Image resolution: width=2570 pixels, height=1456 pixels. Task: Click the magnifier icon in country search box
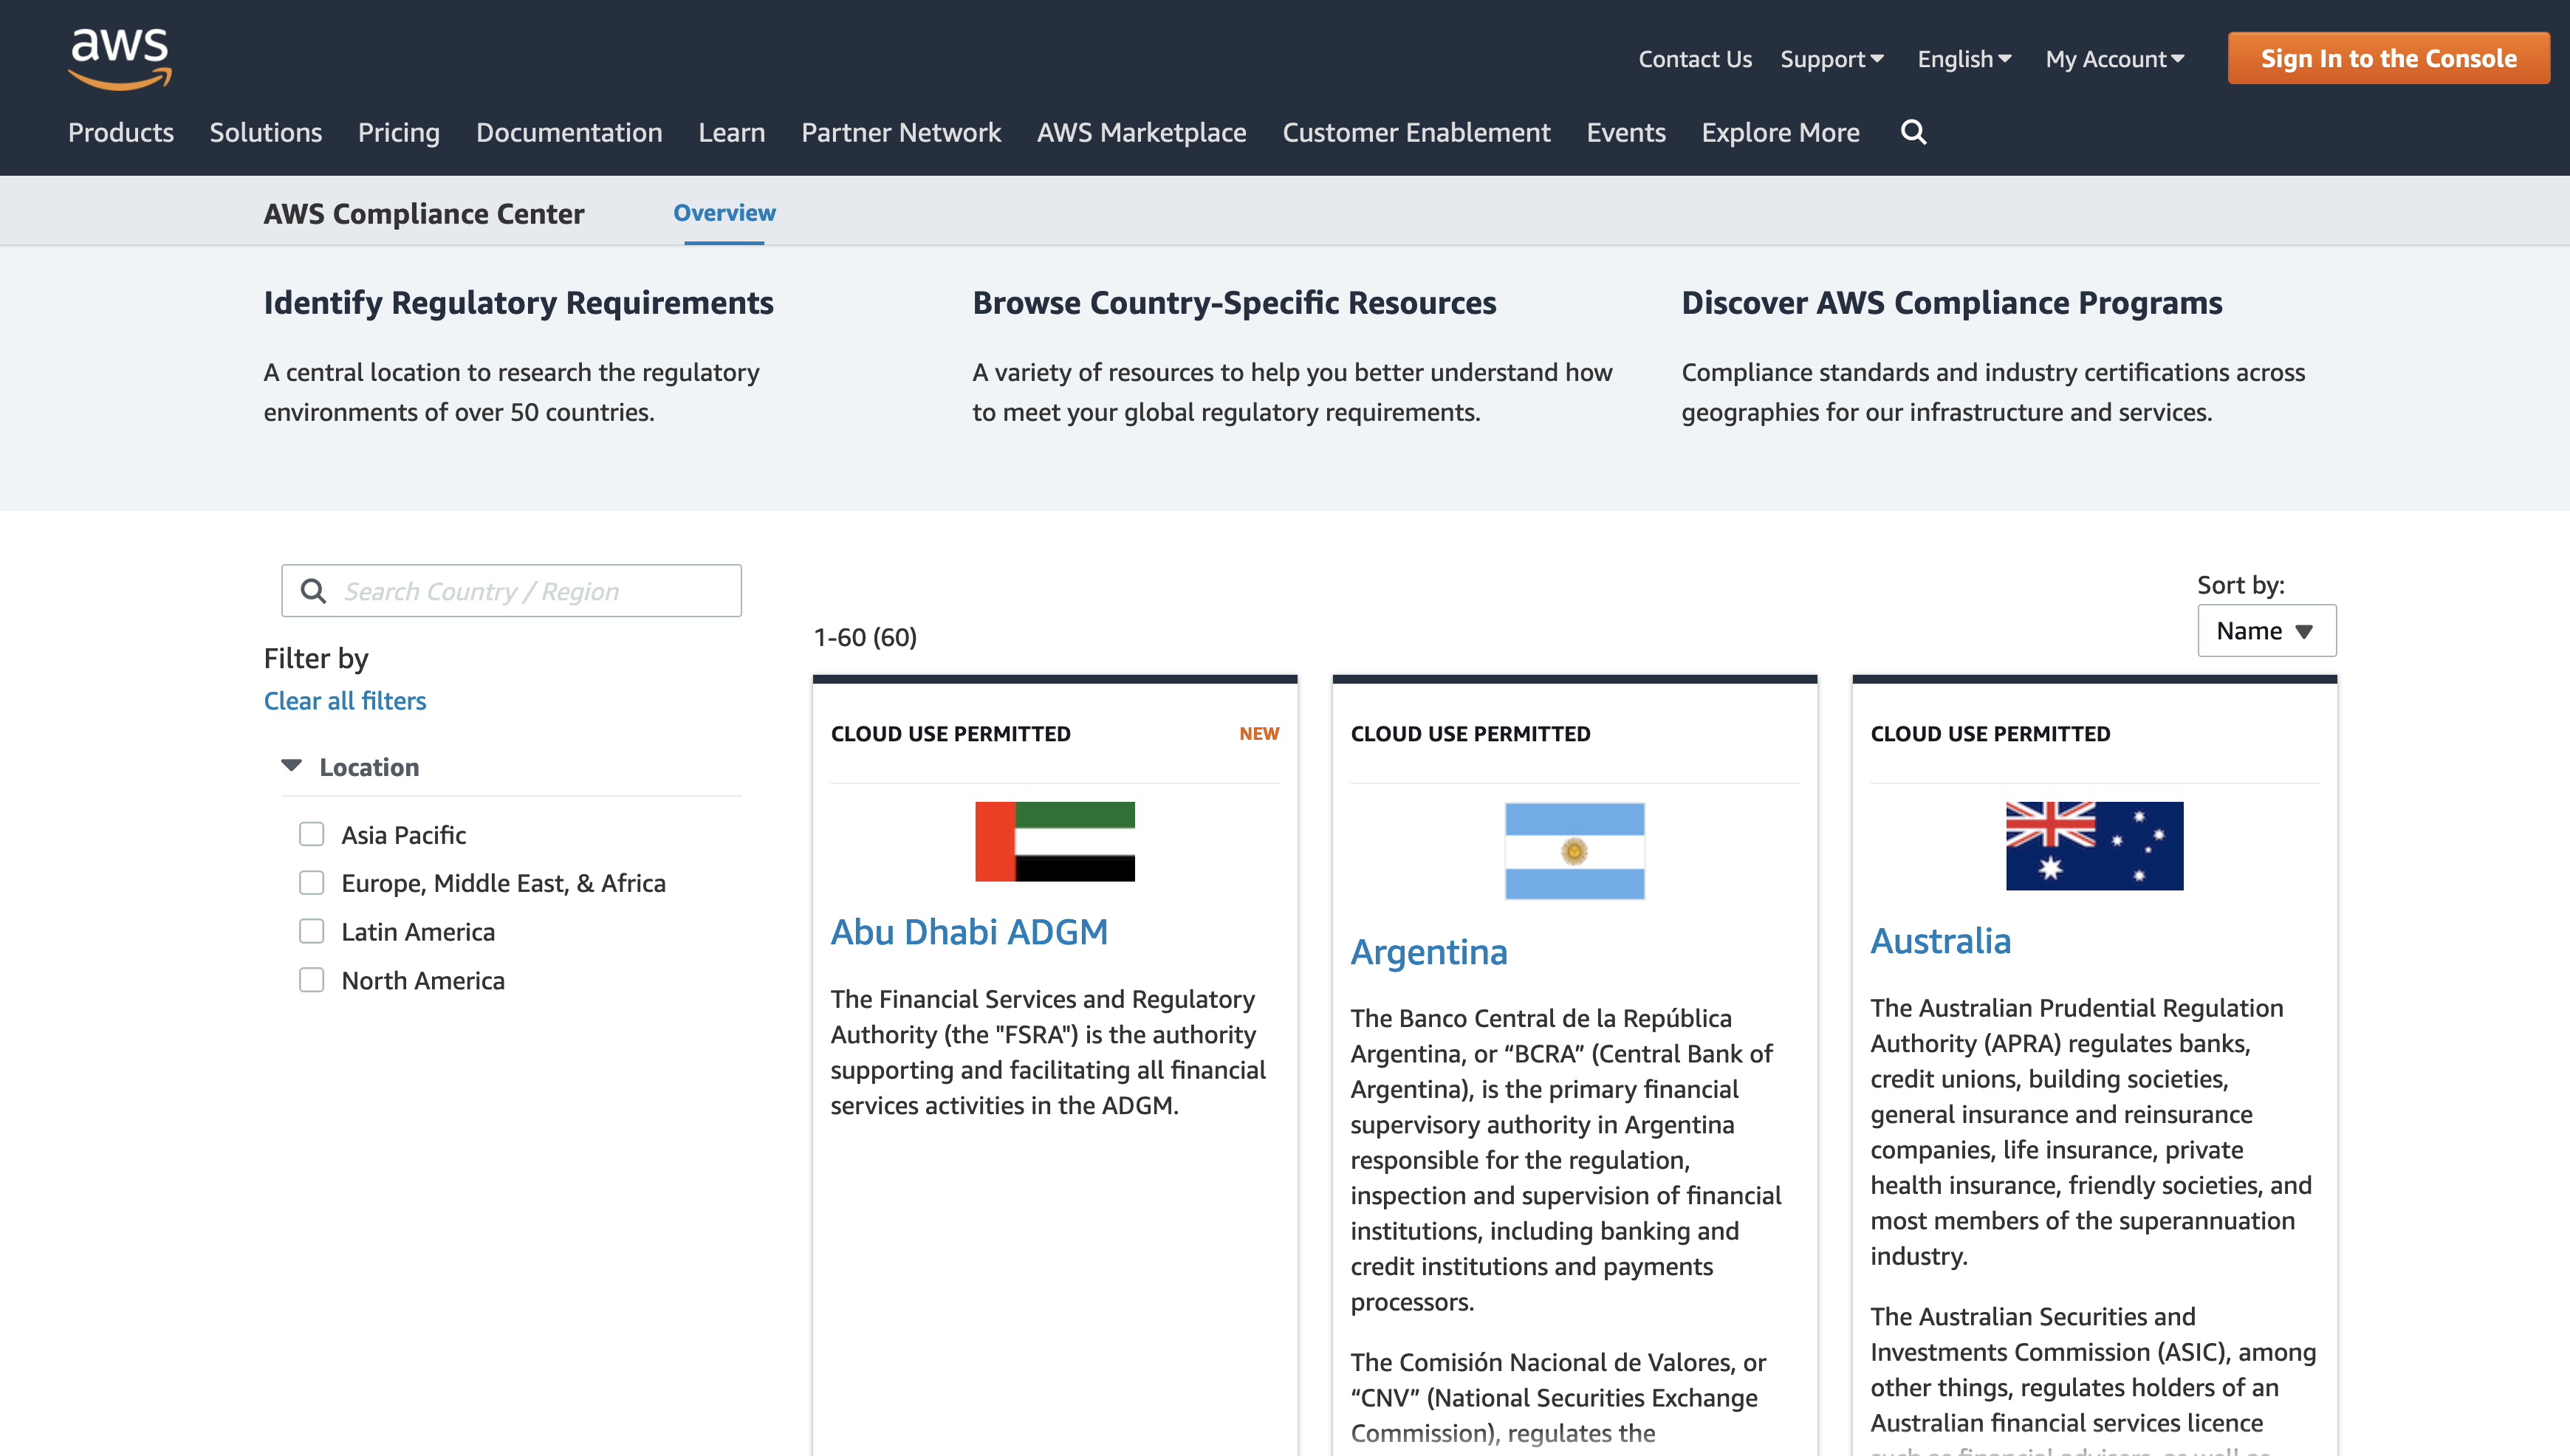coord(313,591)
